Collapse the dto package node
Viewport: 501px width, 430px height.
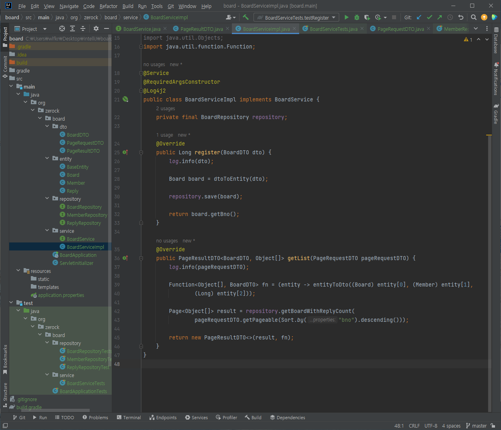click(47, 127)
